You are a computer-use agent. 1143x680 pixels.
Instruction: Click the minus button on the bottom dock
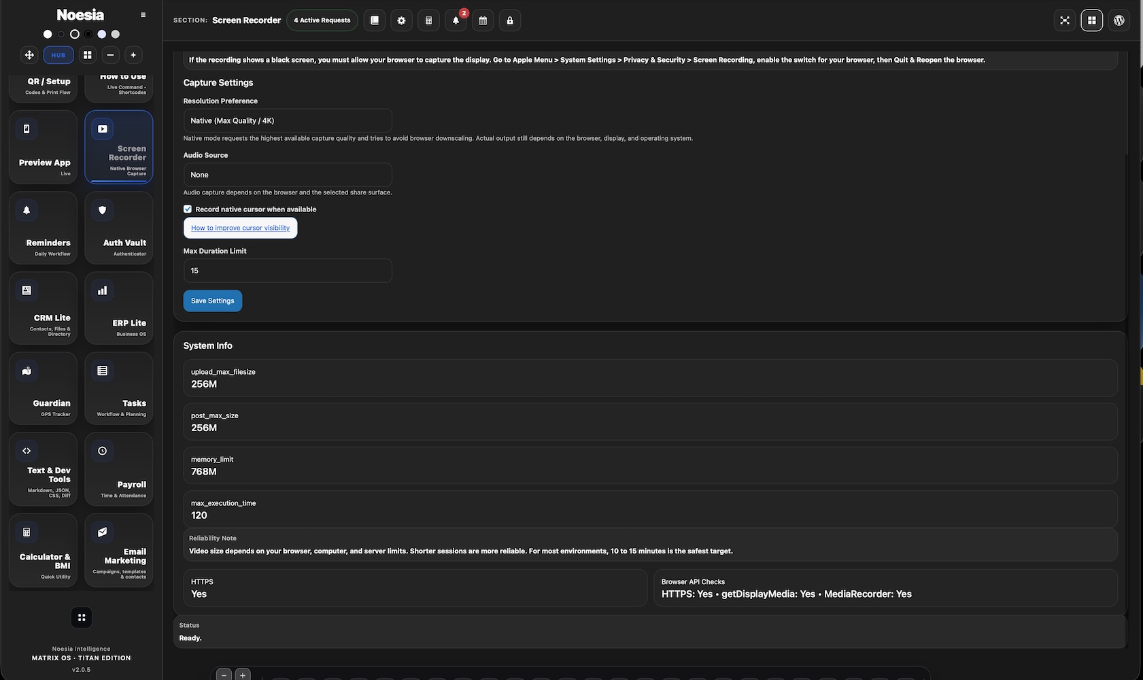pyautogui.click(x=224, y=675)
